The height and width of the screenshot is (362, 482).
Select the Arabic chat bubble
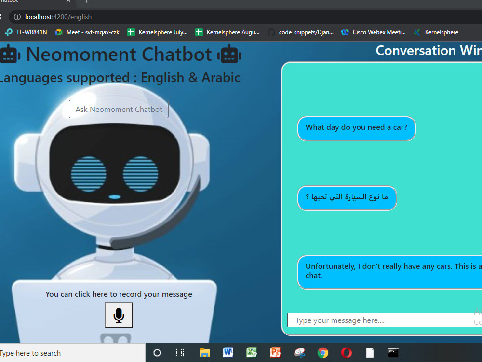[x=347, y=198]
